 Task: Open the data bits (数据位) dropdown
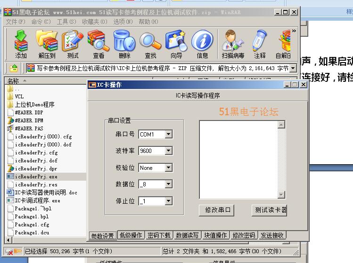point(168,184)
